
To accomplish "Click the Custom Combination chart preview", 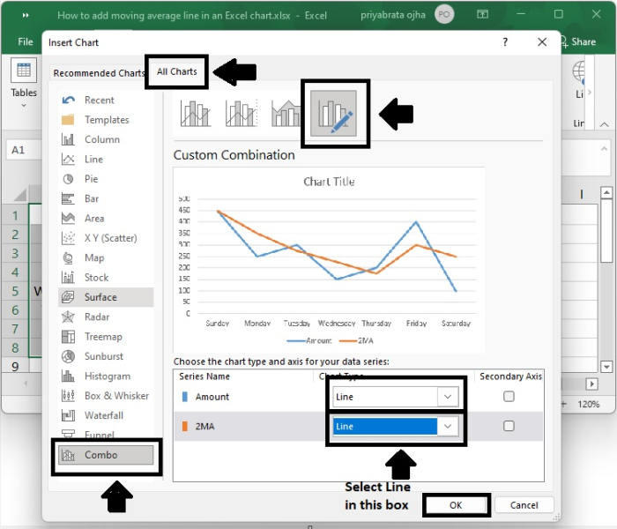I will click(329, 260).
